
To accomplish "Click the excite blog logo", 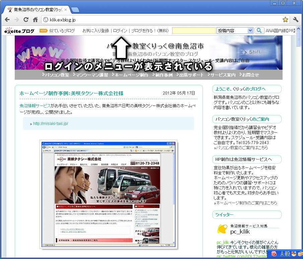I will pos(19,30).
